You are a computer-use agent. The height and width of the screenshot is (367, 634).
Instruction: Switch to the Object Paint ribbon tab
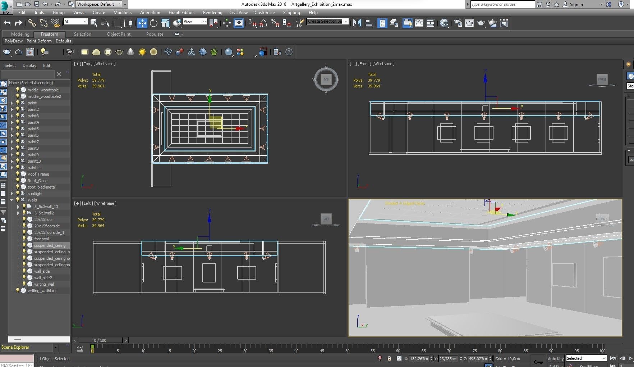pos(119,34)
